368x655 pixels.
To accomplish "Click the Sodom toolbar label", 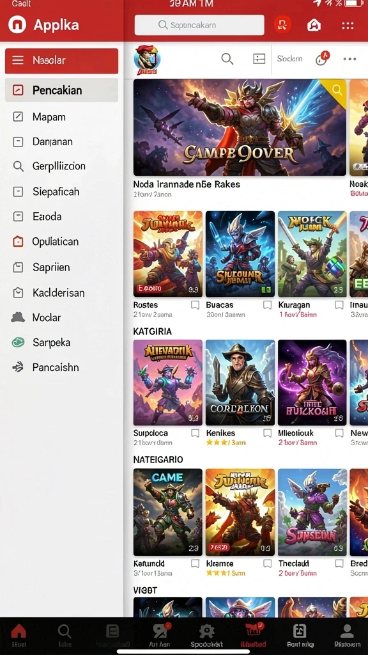I will point(289,59).
